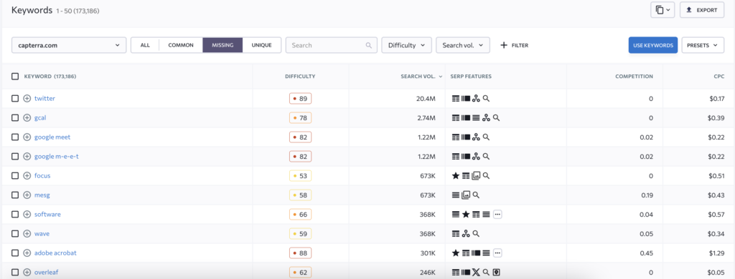Check the wave row checkbox
Viewport: 735px width, 279px height.
pyautogui.click(x=15, y=234)
